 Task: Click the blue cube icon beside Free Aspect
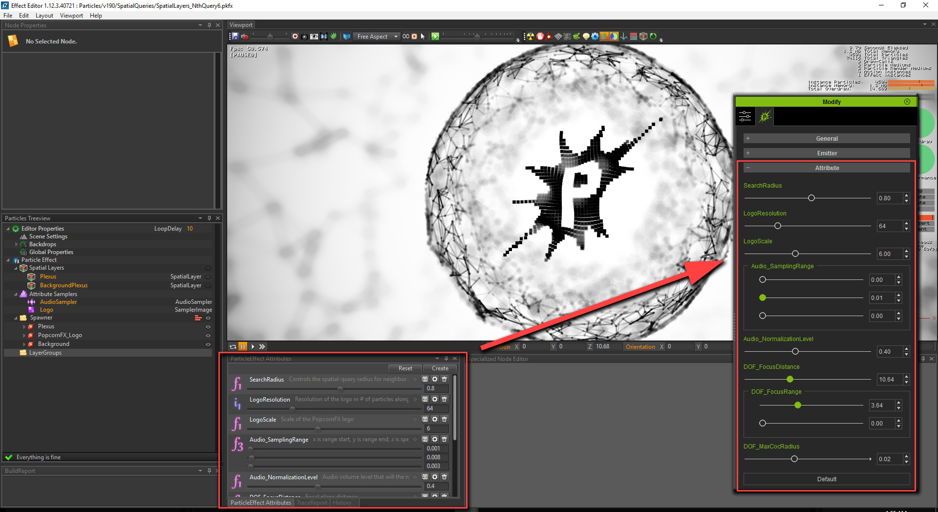347,37
